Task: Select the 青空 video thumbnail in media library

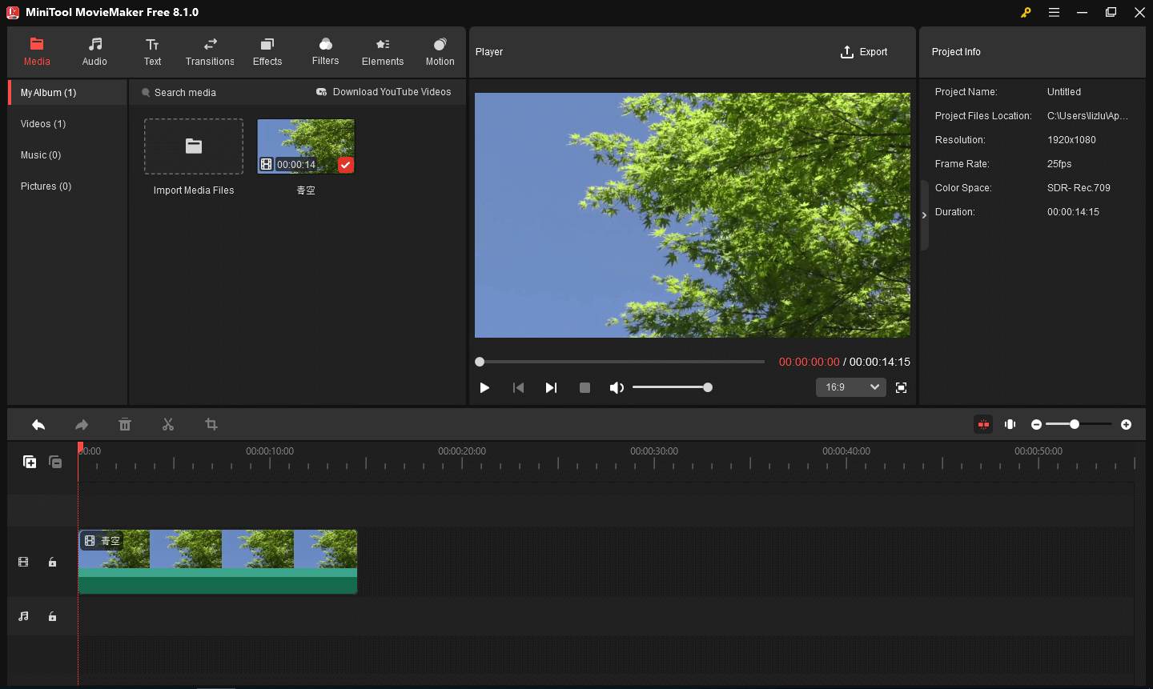Action: [x=306, y=146]
